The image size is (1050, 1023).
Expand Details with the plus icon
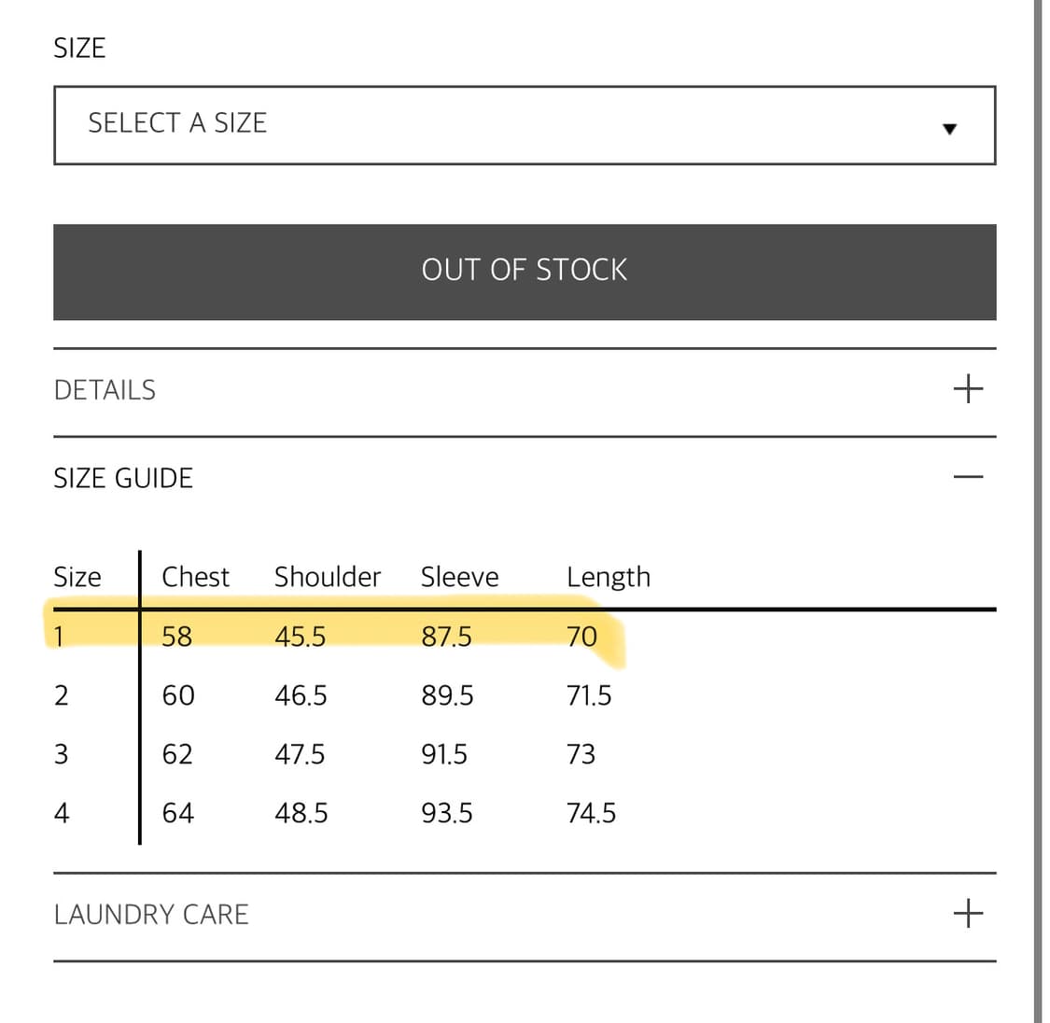(x=968, y=388)
